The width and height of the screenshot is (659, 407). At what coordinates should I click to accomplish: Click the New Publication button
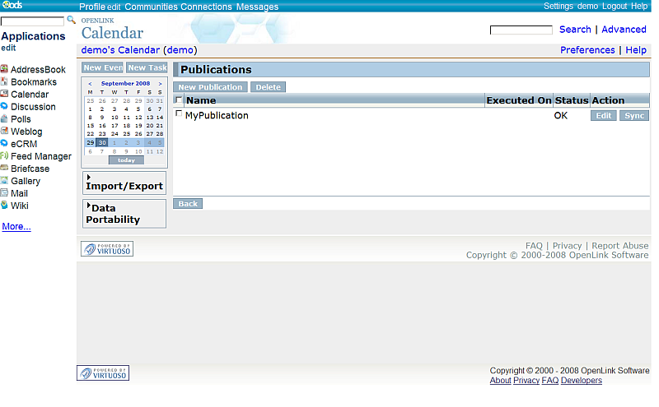210,87
